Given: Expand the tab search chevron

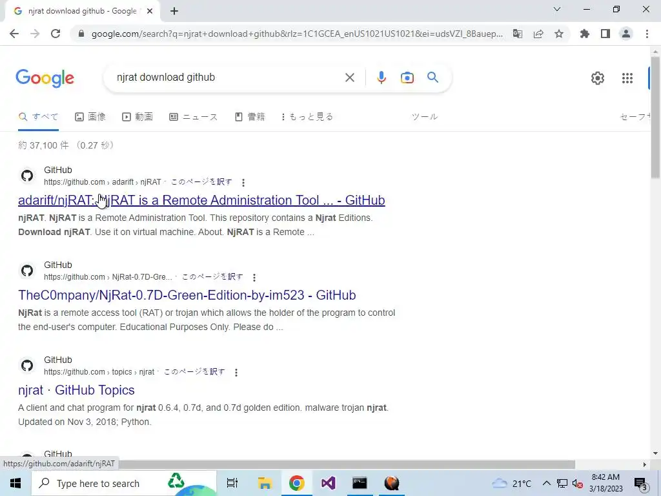Looking at the screenshot, I should [x=557, y=9].
